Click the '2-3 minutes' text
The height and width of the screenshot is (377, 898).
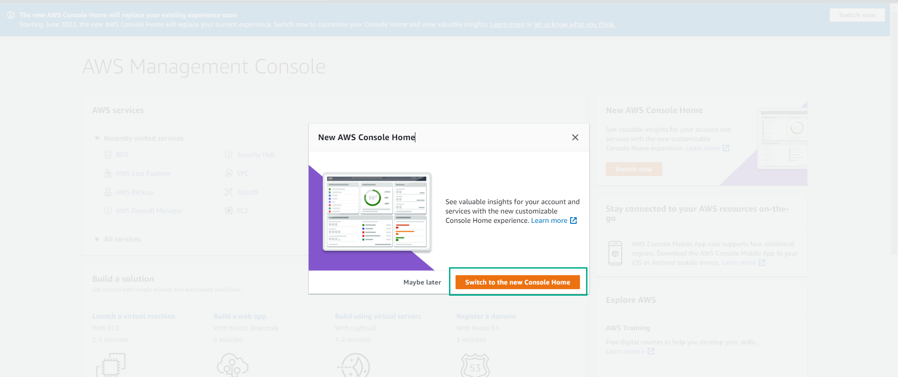[110, 340]
